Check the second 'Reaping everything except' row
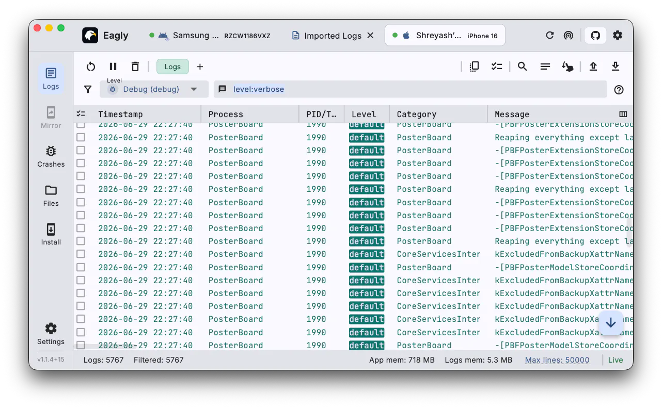This screenshot has height=408, width=662. coord(81,189)
